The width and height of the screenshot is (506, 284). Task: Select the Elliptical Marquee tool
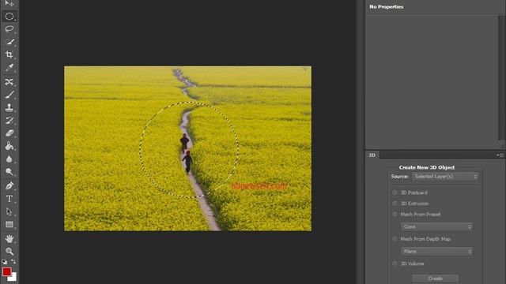[9, 16]
